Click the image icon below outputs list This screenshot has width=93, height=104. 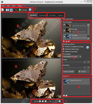[x=64, y=95]
